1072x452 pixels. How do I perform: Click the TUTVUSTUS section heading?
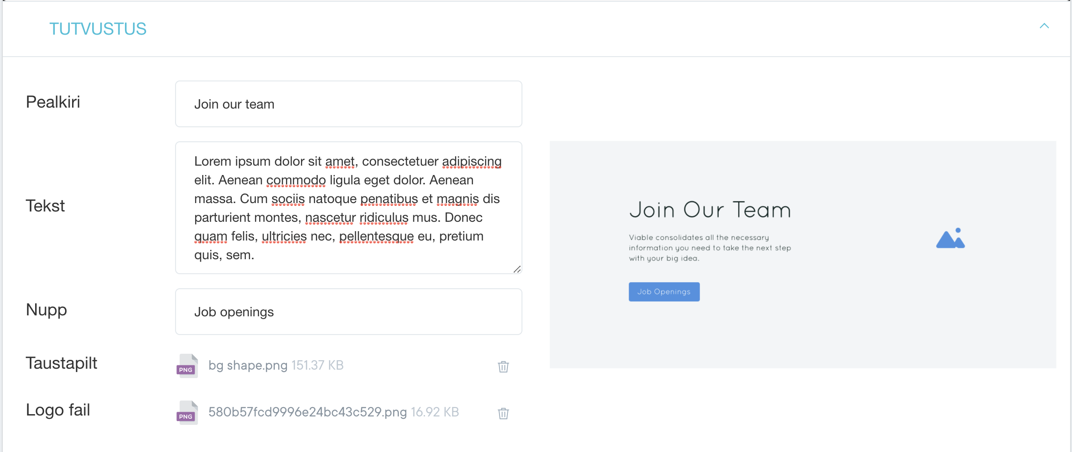point(98,29)
